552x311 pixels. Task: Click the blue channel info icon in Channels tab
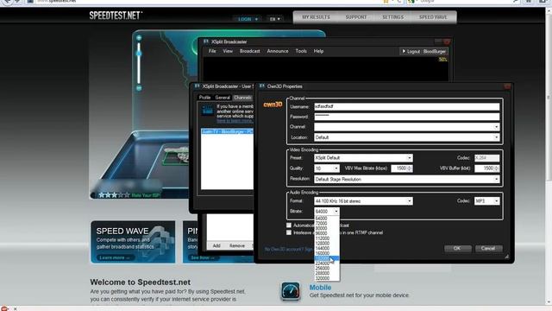[207, 111]
